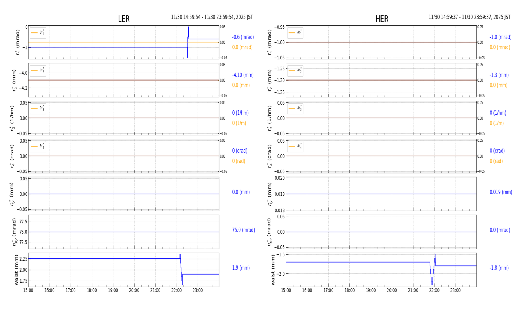This screenshot has height=315, width=515.
Task: Select the HER timestamp range text
Action: [469, 17]
